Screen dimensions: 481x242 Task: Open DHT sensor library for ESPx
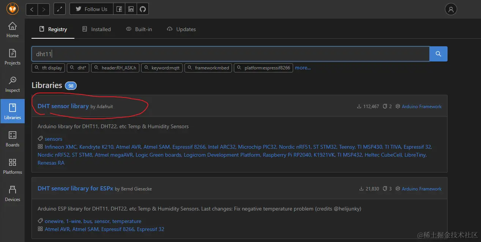point(75,189)
